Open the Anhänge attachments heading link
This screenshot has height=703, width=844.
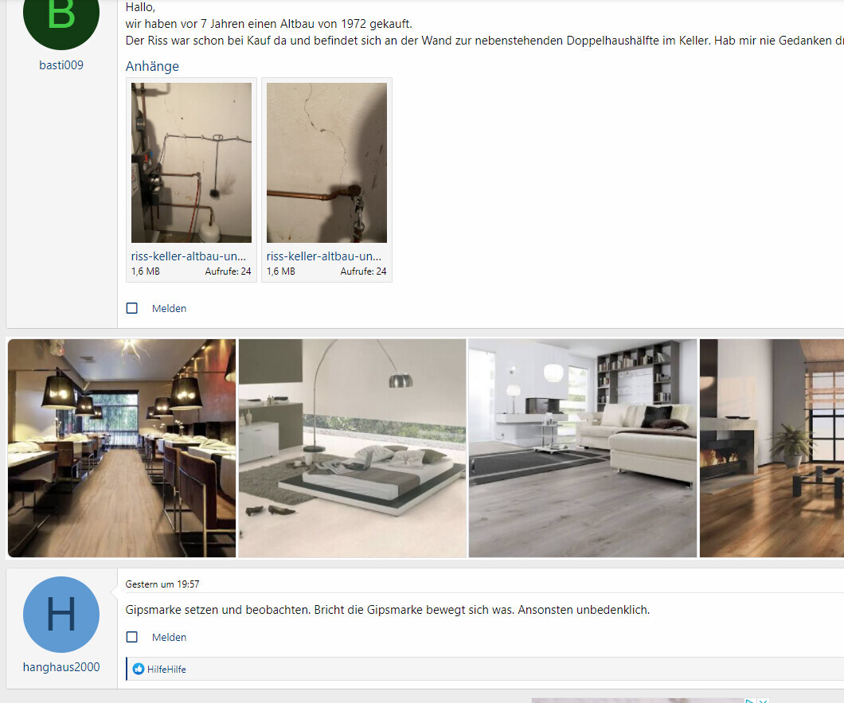[152, 66]
